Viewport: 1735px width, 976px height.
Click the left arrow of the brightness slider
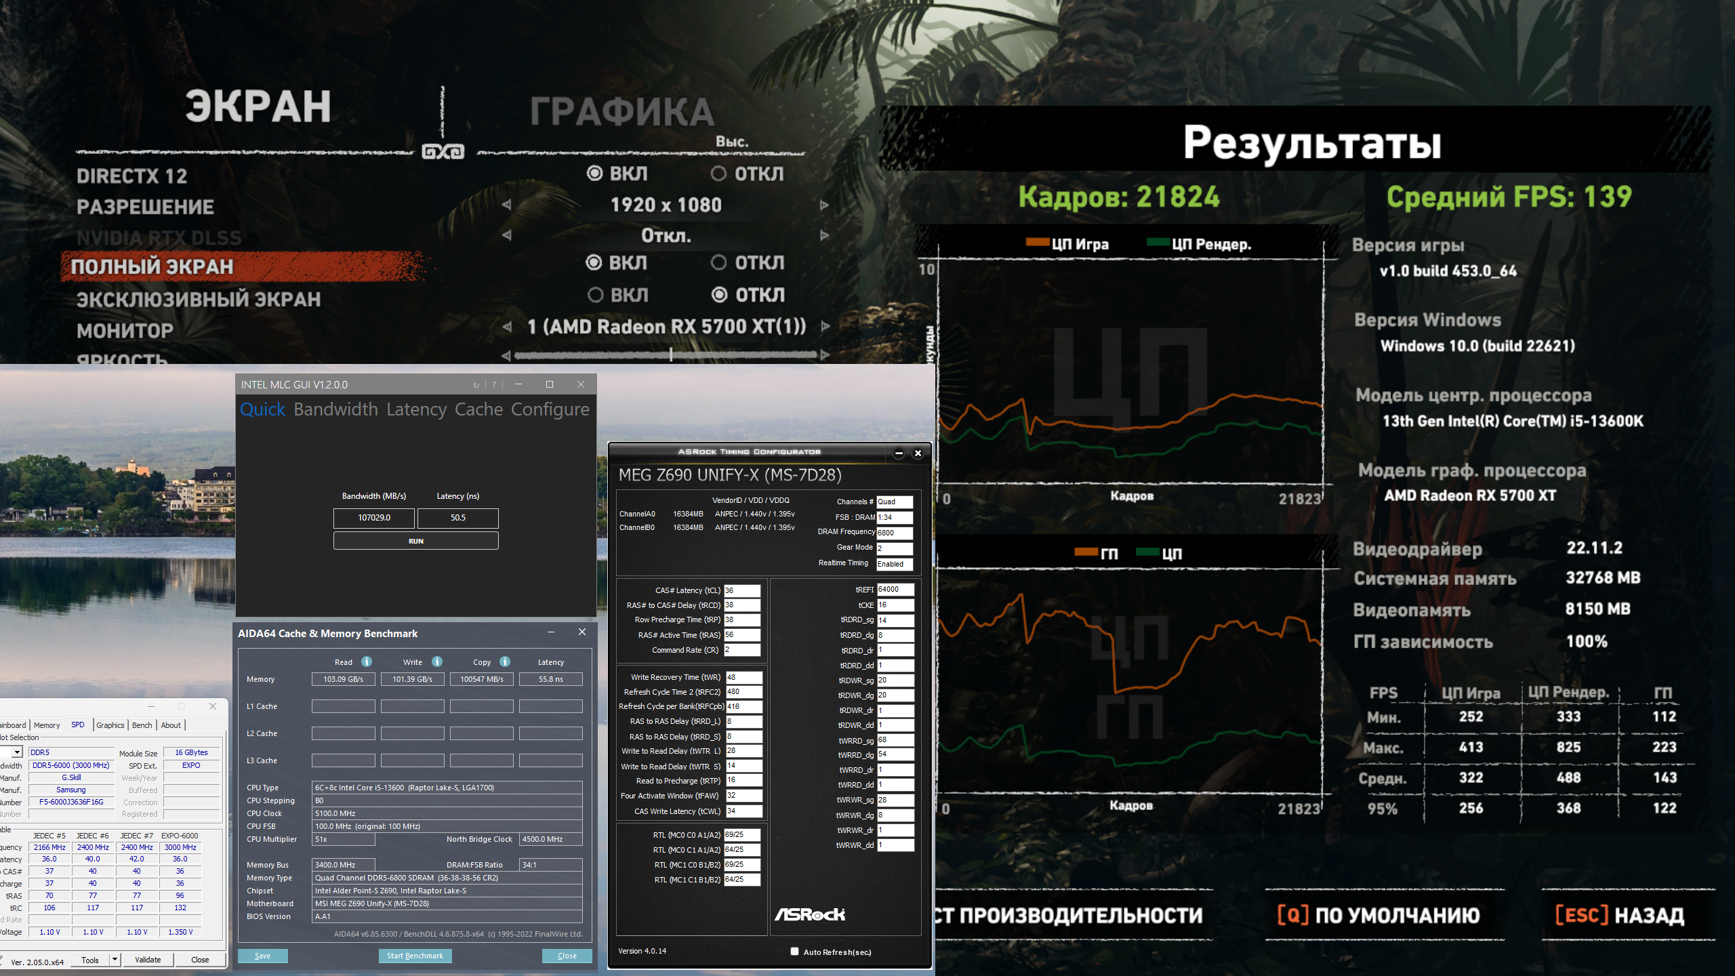[506, 355]
